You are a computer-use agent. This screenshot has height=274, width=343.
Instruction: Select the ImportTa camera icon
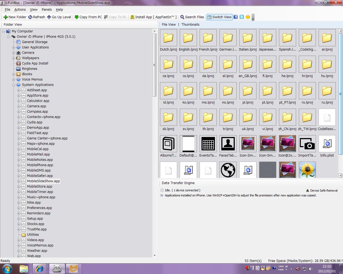click(x=307, y=144)
